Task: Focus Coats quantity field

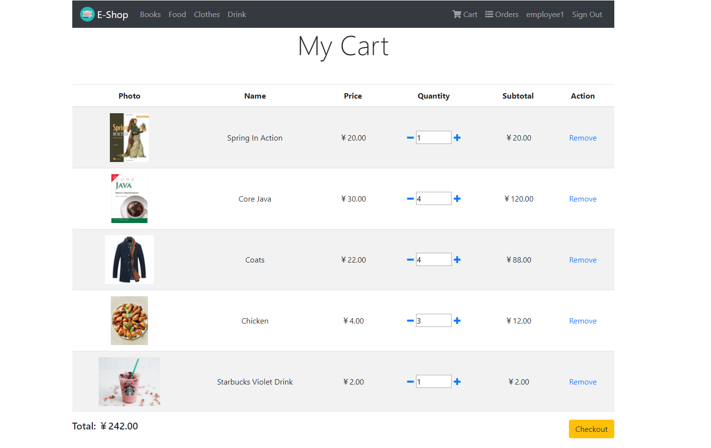Action: click(x=434, y=260)
